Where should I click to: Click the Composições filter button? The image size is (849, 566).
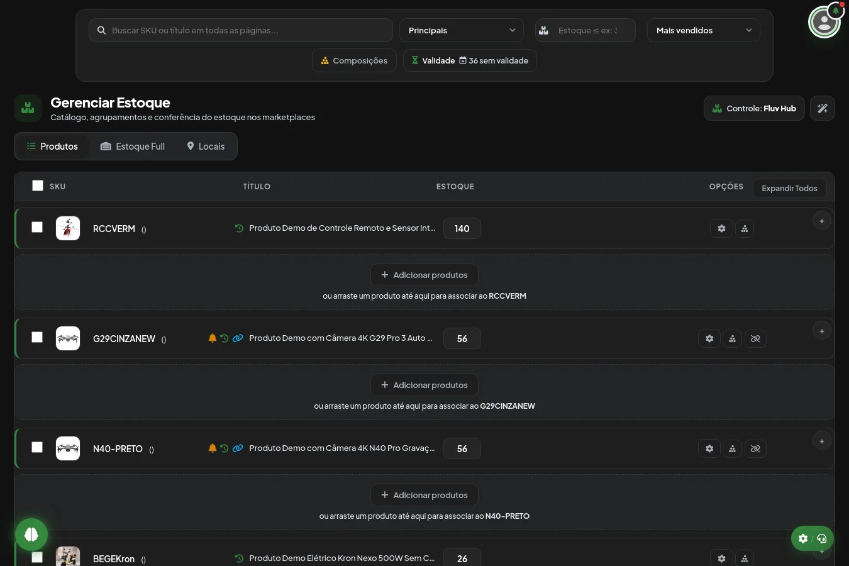point(354,60)
